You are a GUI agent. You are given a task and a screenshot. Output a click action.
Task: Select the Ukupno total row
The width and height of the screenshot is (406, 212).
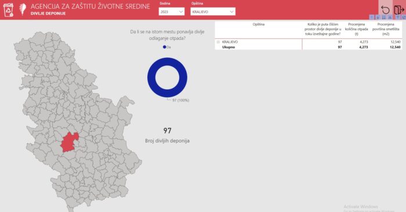309,47
